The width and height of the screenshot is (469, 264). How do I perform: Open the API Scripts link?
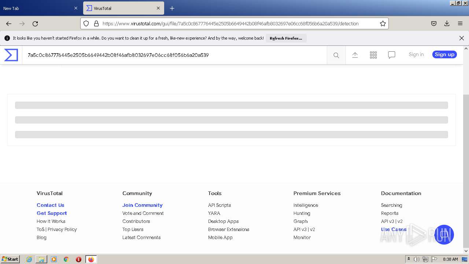coord(219,205)
